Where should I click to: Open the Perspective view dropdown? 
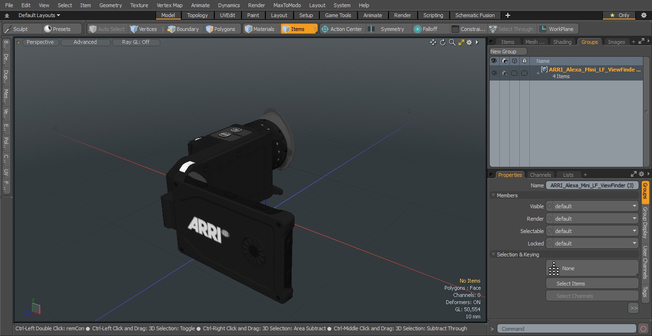click(x=40, y=42)
